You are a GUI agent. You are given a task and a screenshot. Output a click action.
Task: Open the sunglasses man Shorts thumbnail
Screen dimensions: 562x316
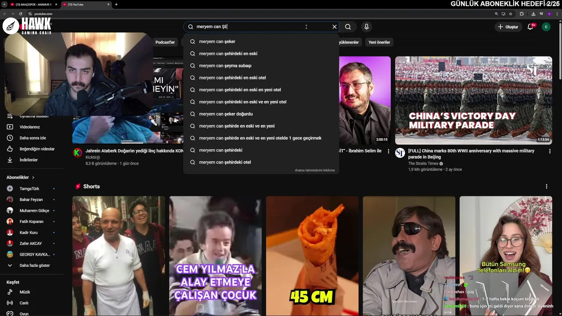click(409, 256)
